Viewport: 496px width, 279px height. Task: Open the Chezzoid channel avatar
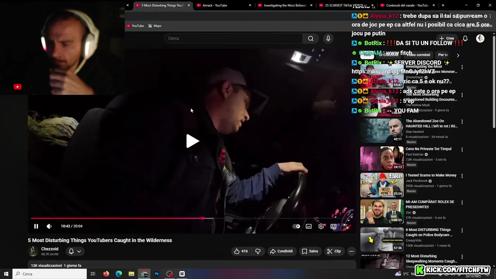[x=33, y=251]
